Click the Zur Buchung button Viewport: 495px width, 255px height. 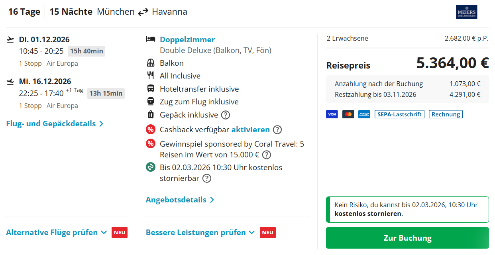[407, 237]
